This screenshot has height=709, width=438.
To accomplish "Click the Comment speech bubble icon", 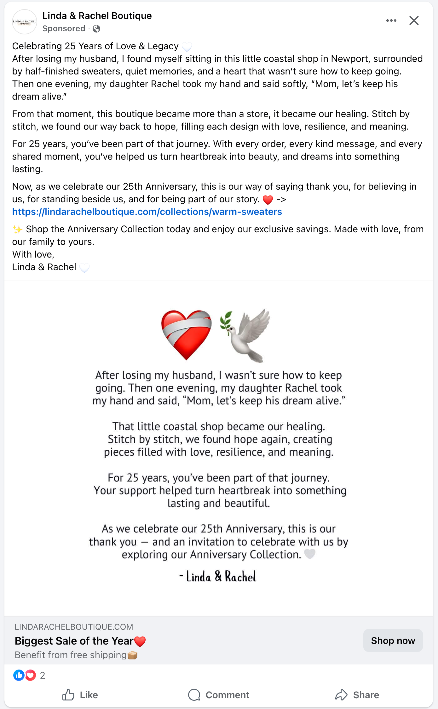I will pyautogui.click(x=194, y=695).
